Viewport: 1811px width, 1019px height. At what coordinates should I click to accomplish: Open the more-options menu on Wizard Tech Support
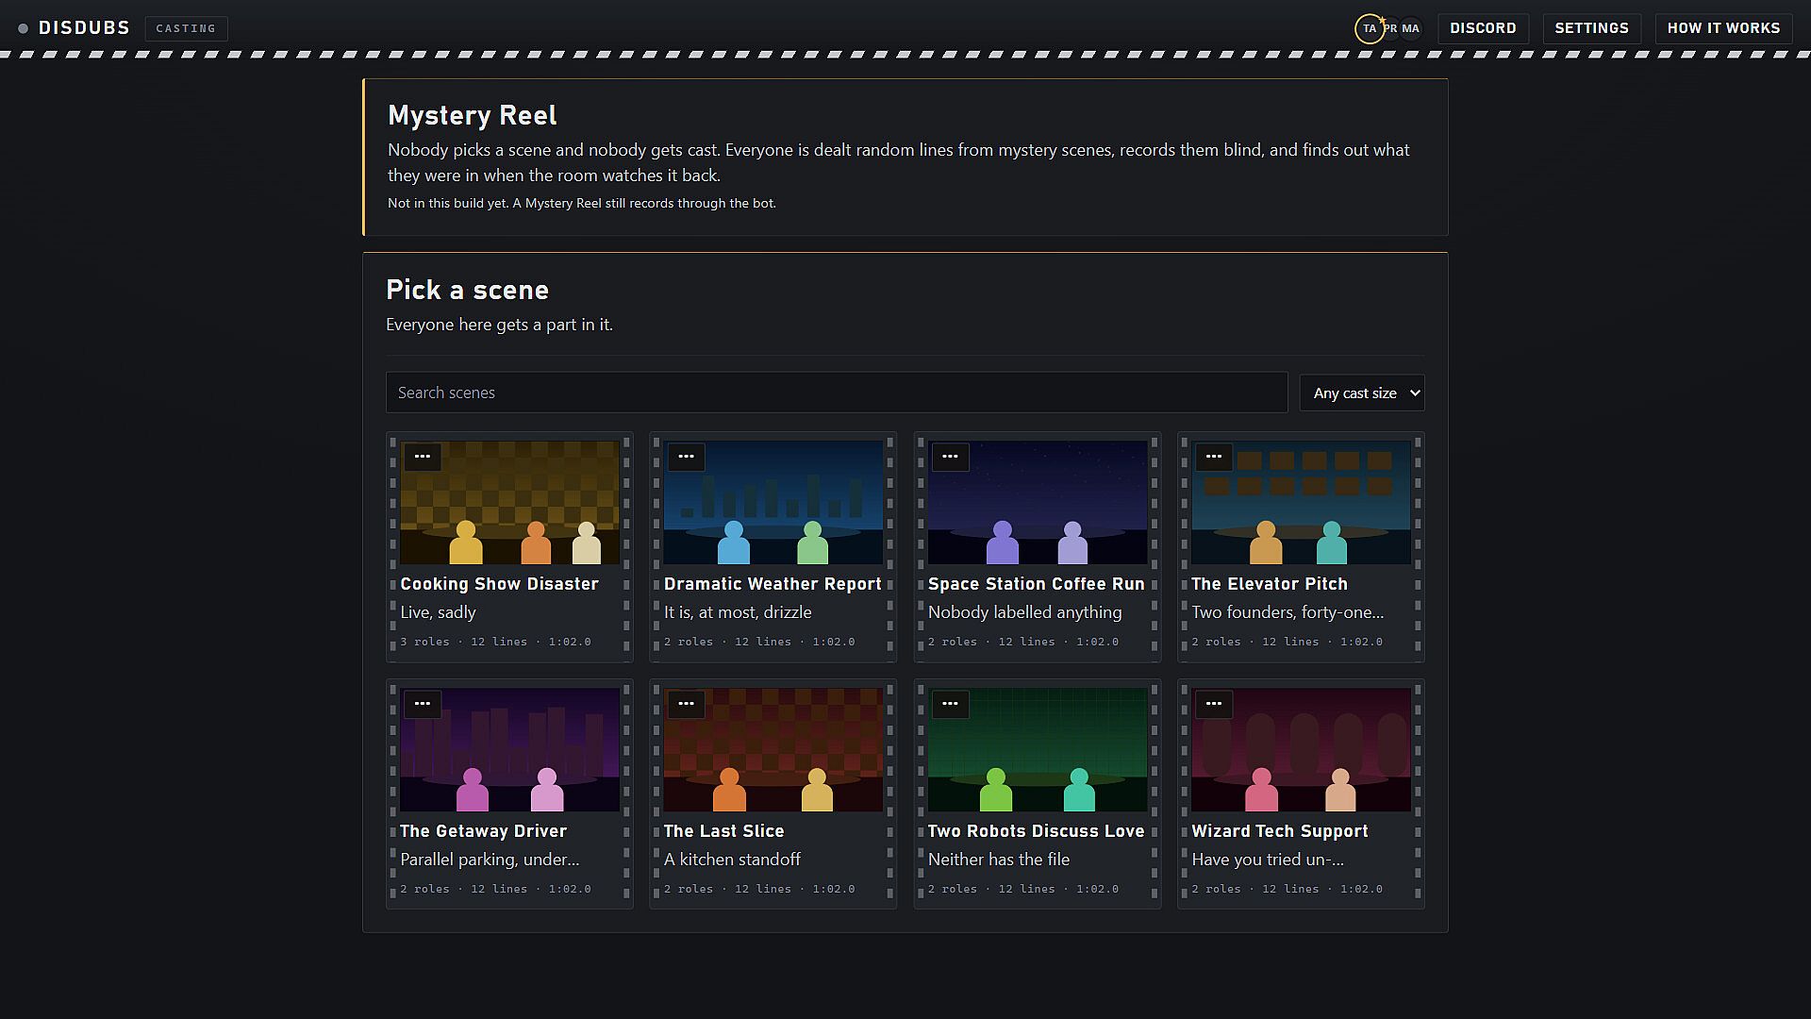tap(1214, 704)
